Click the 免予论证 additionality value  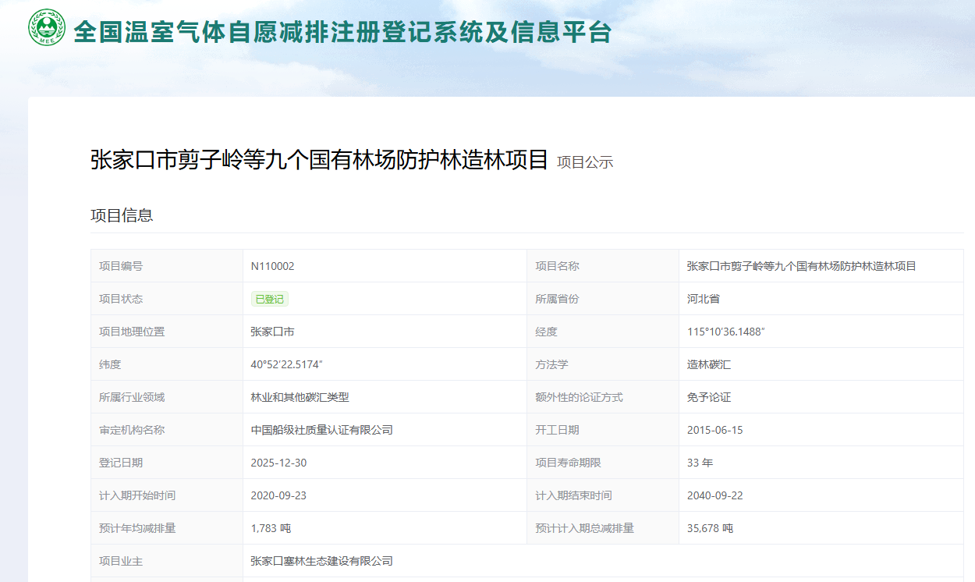(x=708, y=397)
